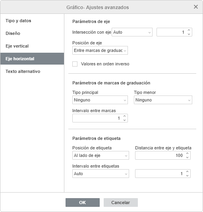Screen dimensions: 203x212
Task: Increase the Intervalo entre marcas value
Action: point(124,116)
